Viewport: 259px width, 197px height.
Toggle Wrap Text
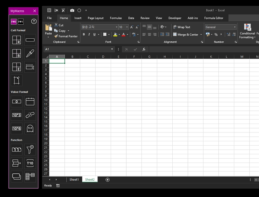point(182,27)
